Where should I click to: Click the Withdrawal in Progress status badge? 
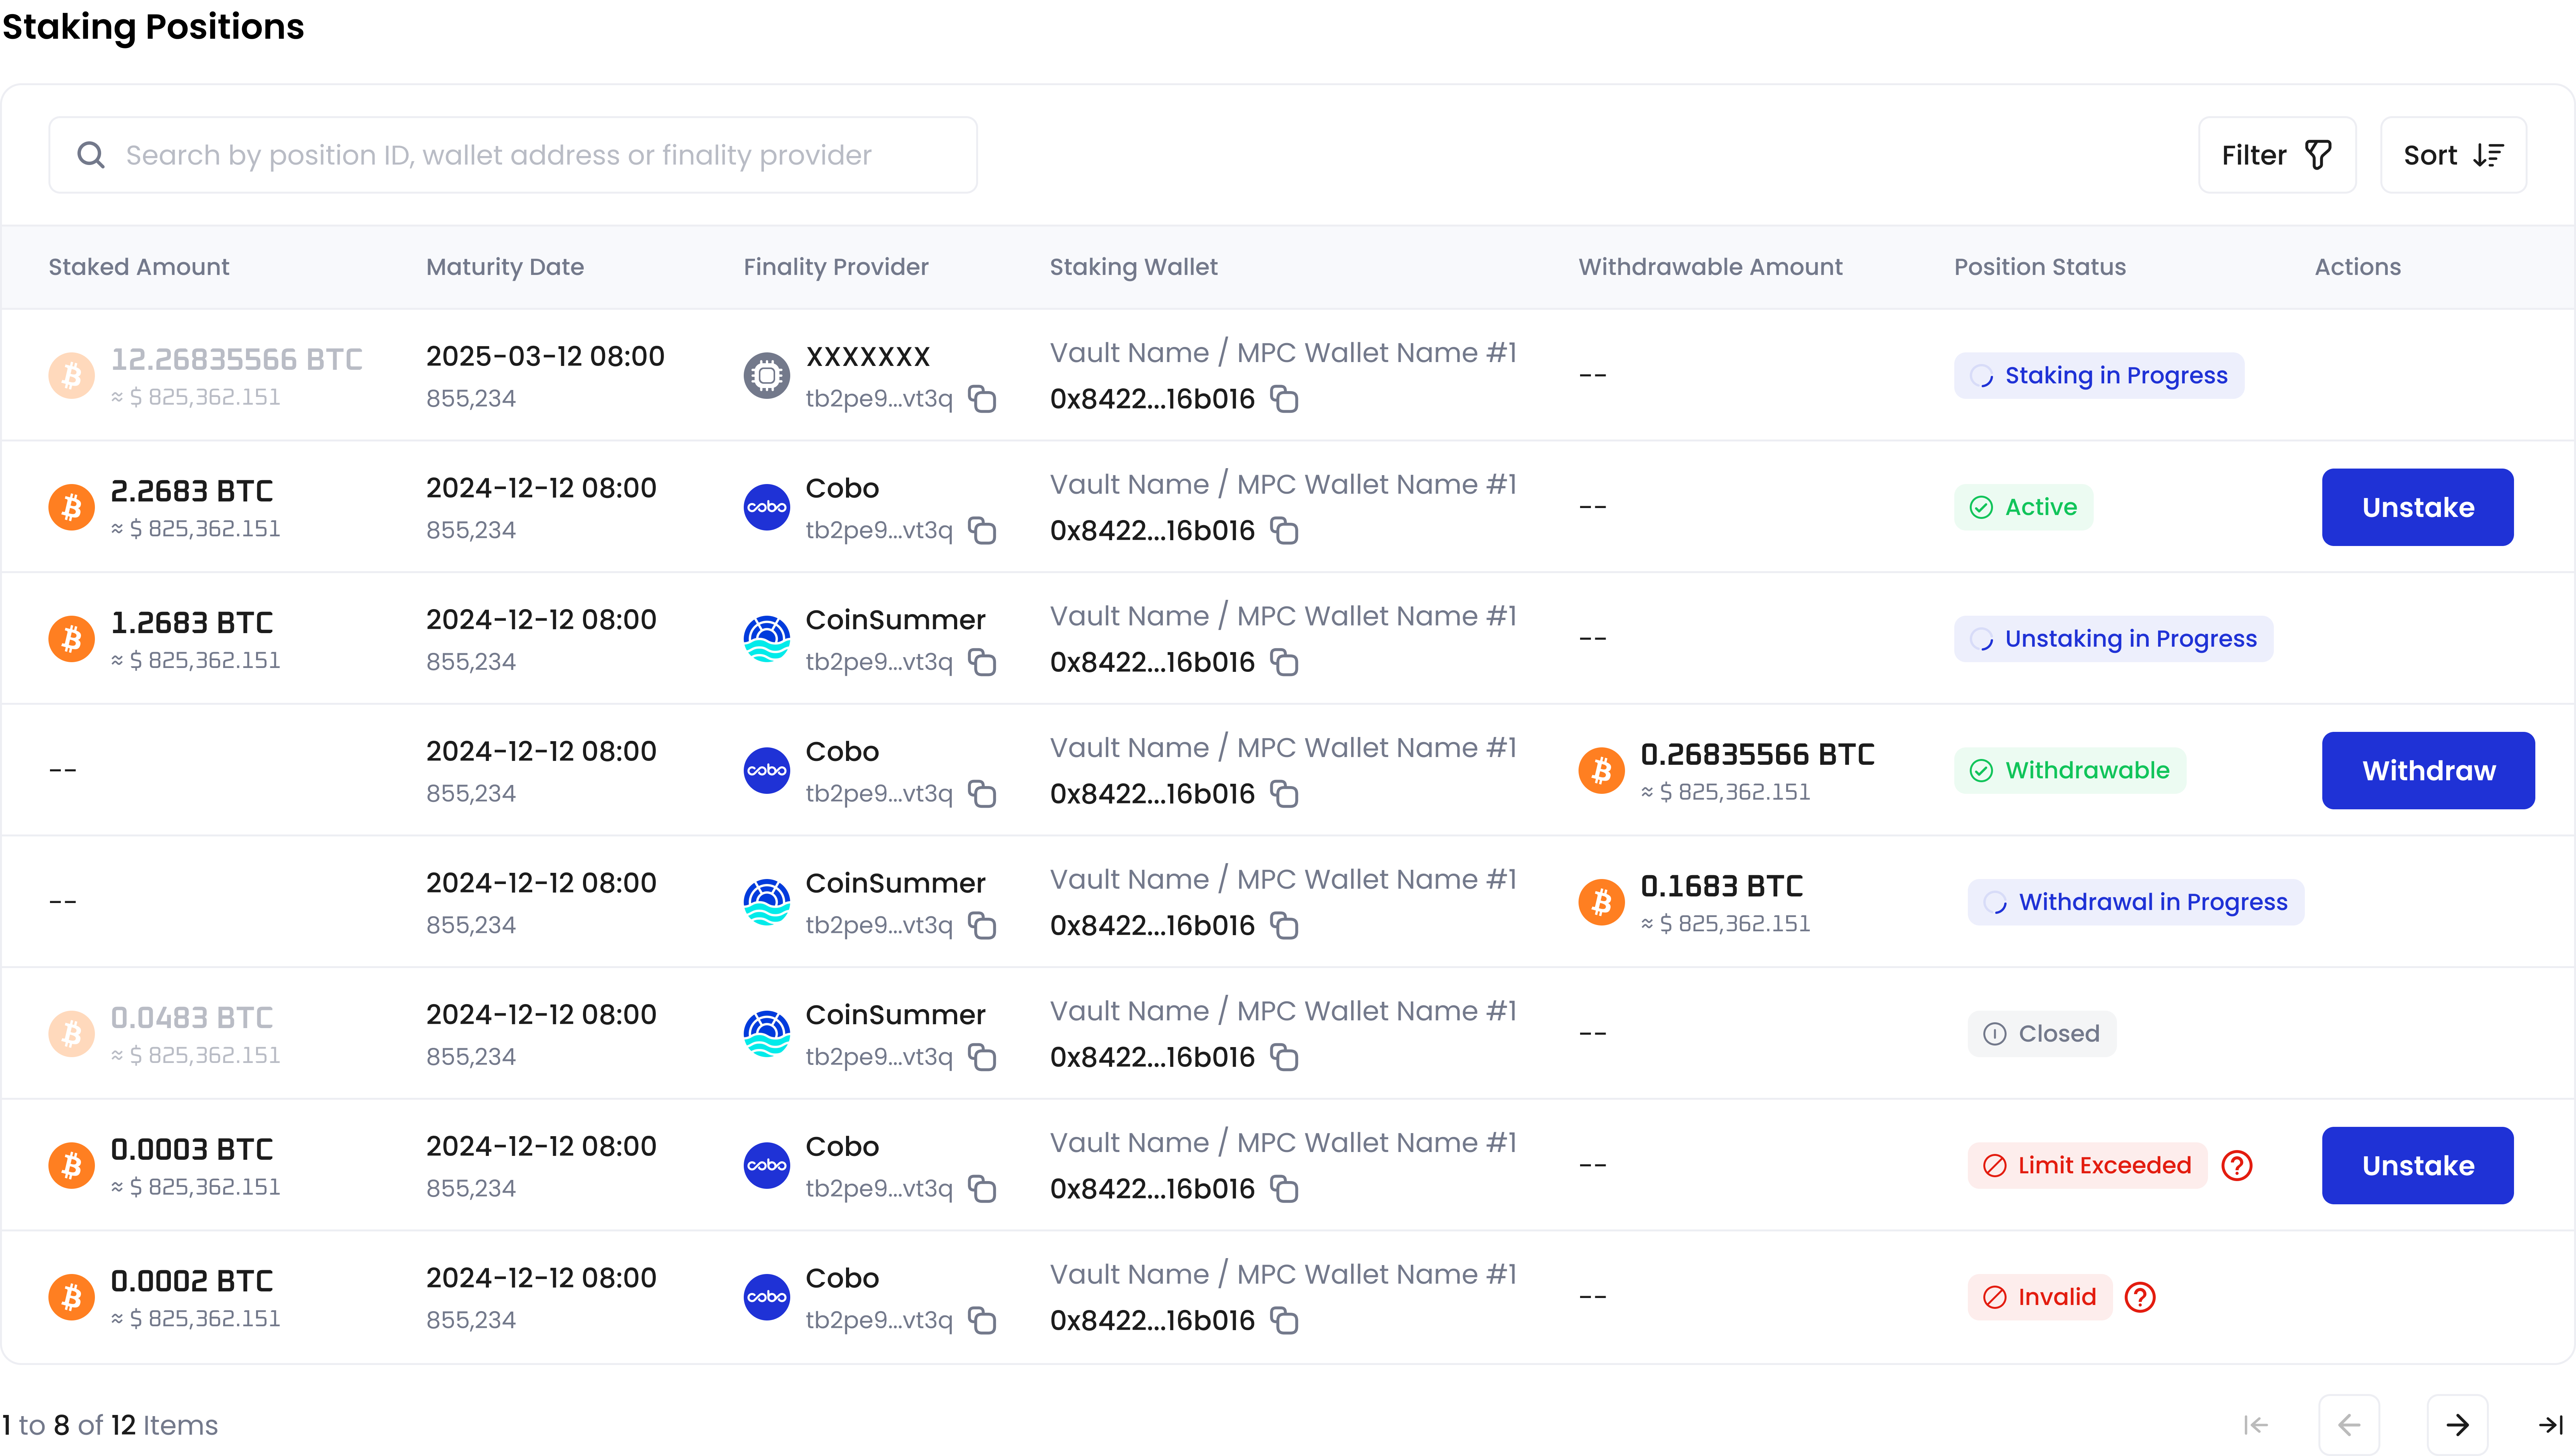click(2136, 902)
